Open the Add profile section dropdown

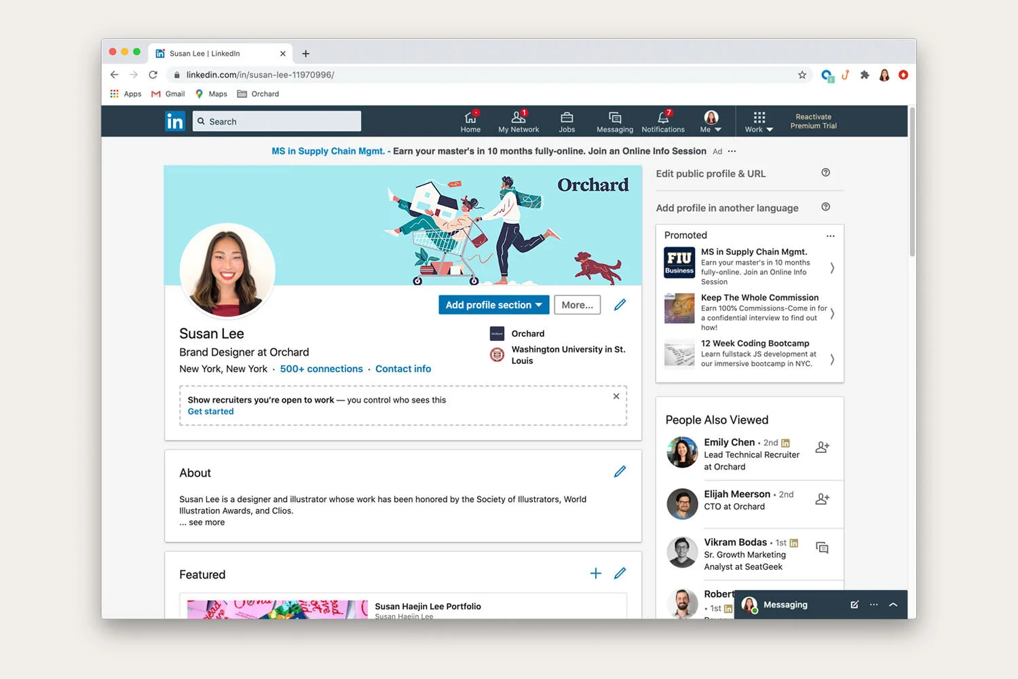pos(493,305)
